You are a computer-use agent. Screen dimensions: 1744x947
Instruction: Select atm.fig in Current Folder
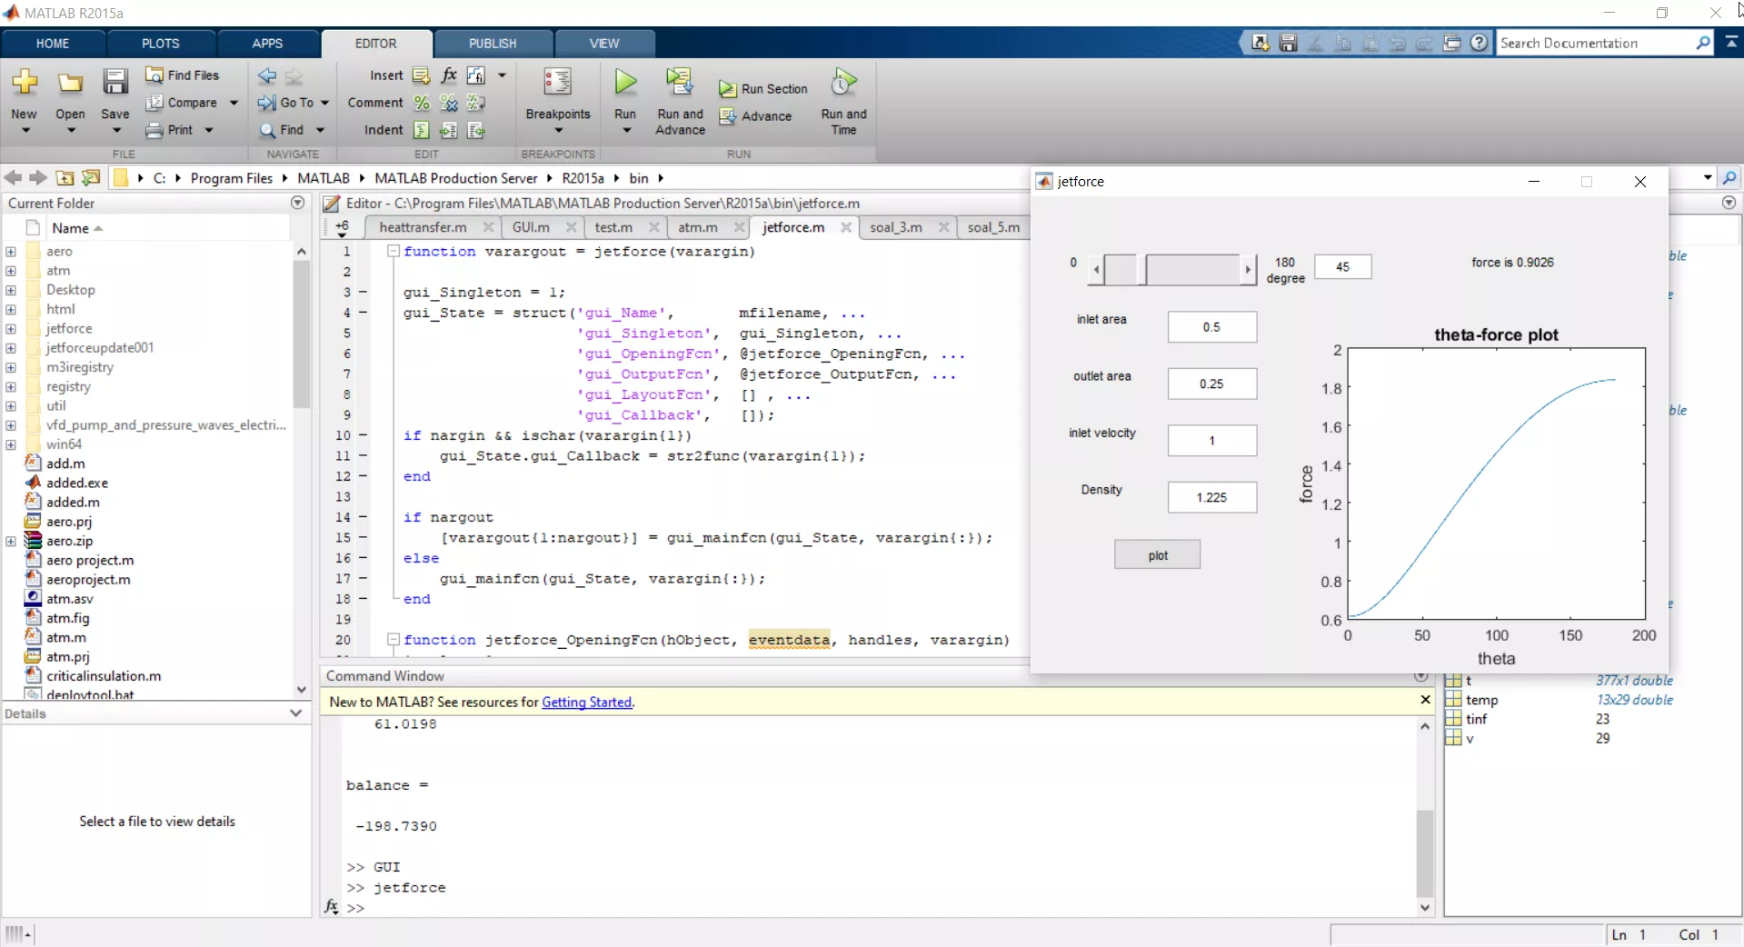point(68,618)
